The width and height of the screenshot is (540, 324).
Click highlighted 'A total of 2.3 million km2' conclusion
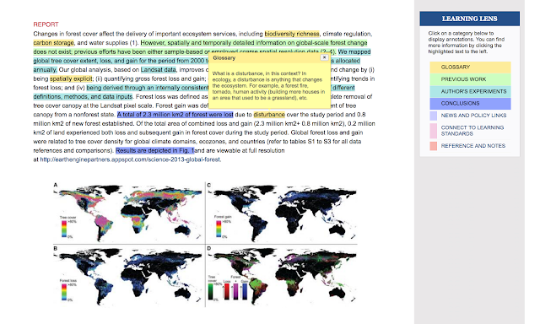175,114
